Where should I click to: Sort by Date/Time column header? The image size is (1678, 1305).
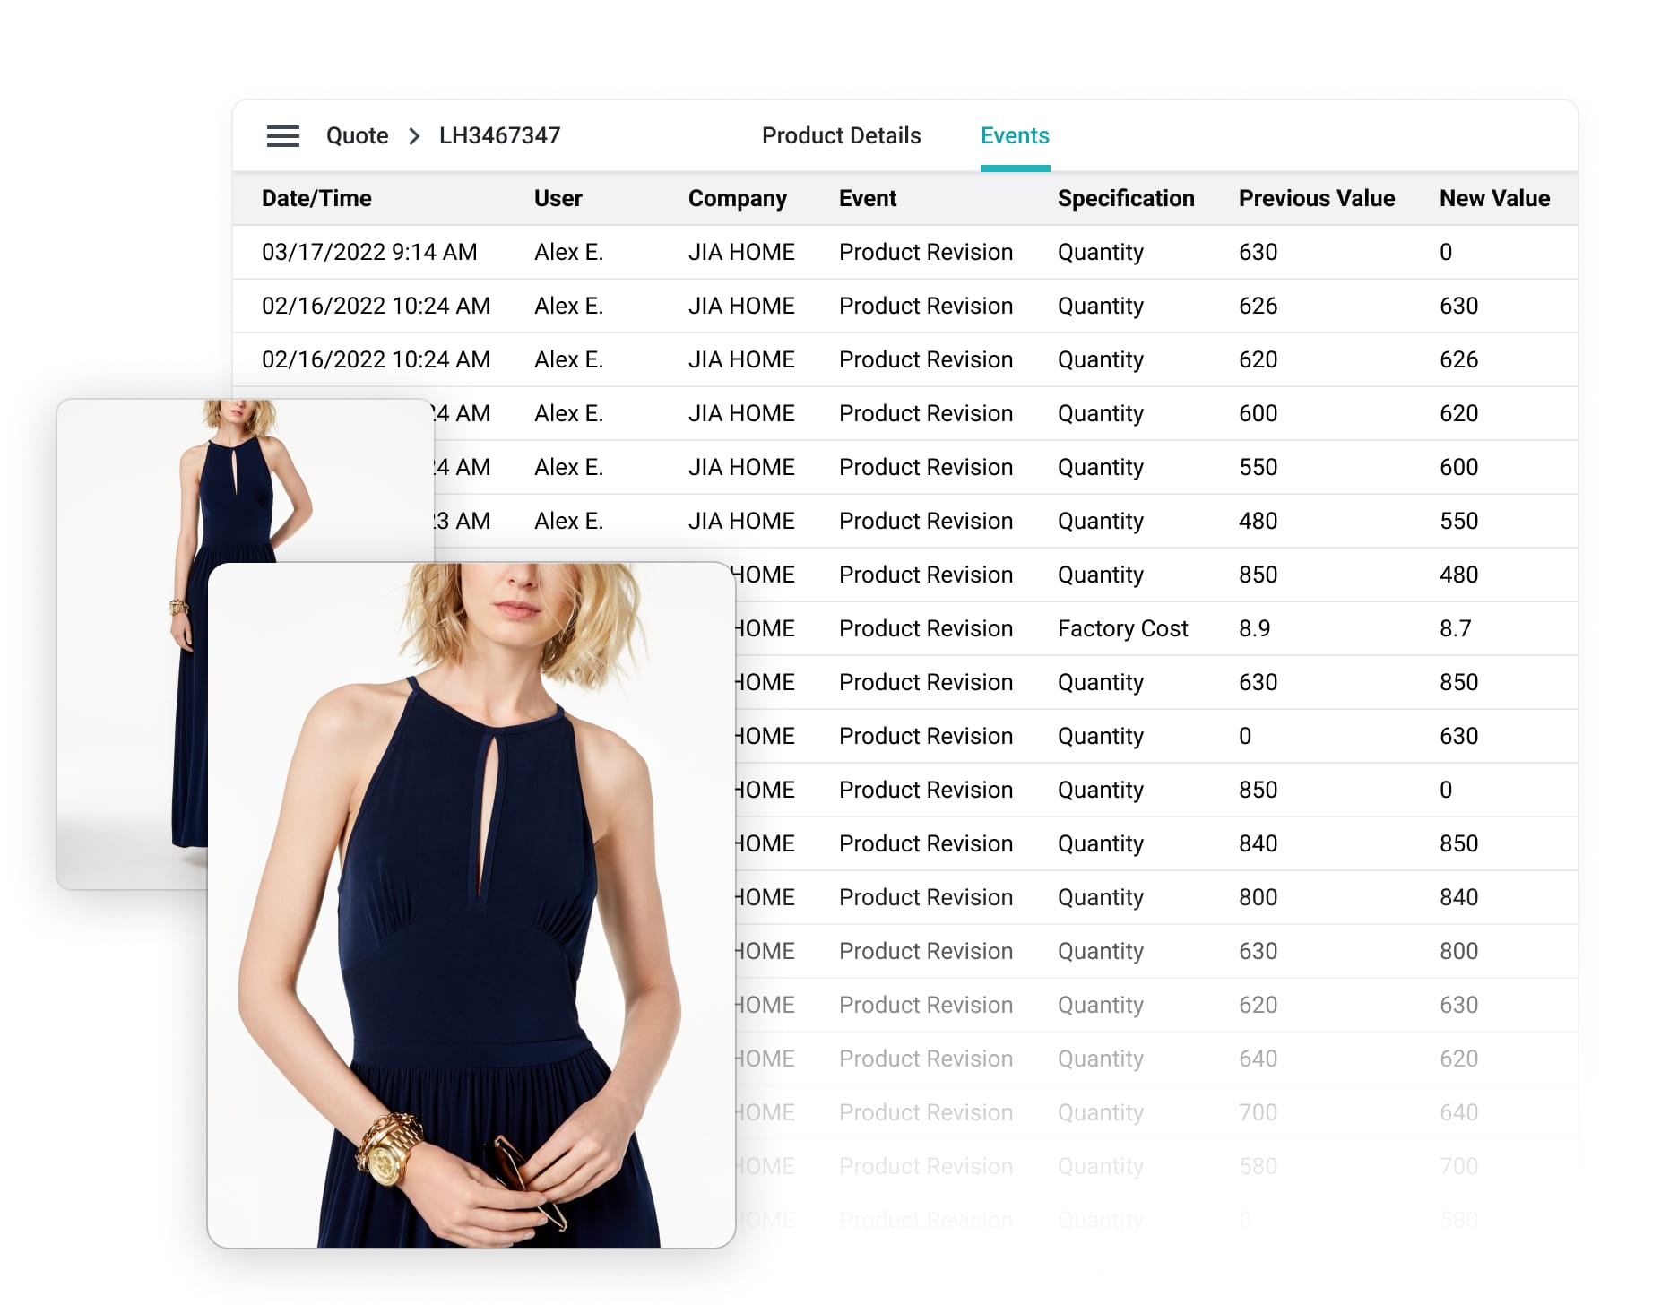point(316,199)
